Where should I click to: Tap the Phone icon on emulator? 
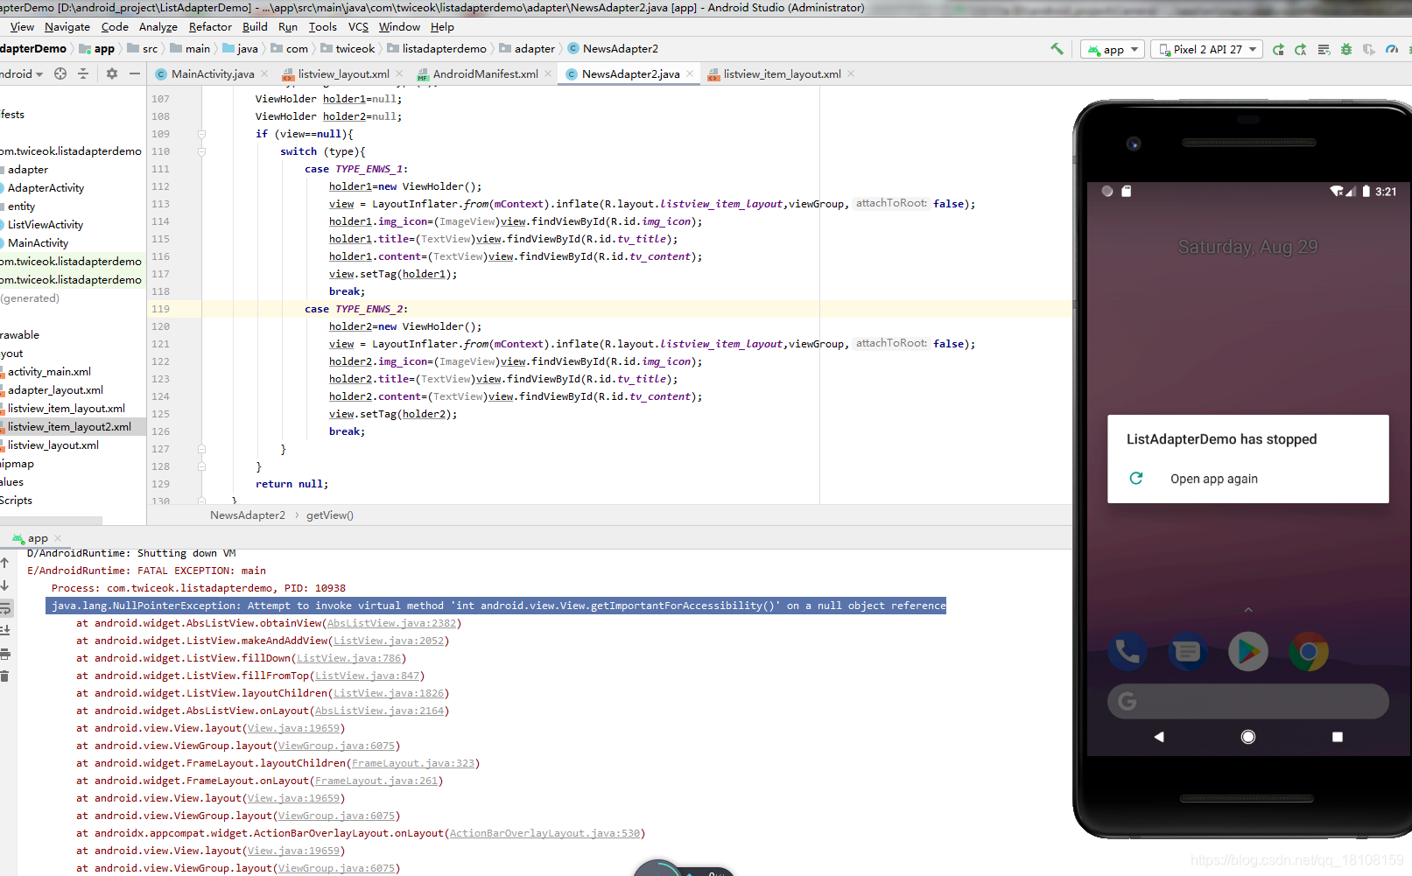click(x=1127, y=651)
